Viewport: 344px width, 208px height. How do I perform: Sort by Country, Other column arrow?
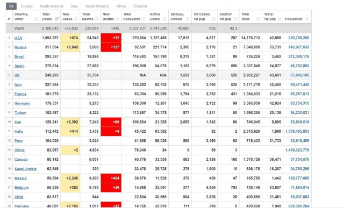coord(36,19)
